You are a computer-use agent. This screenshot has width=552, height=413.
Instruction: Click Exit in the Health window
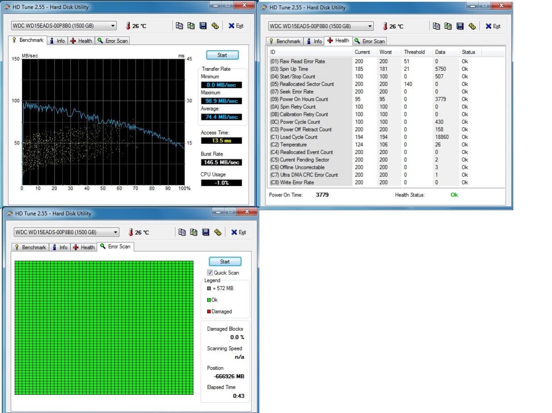pos(493,26)
